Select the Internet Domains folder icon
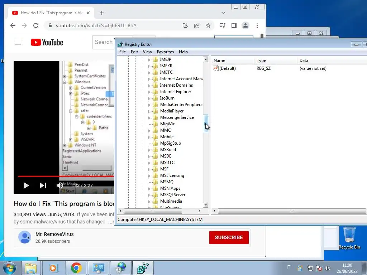Image resolution: width=367 pixels, height=275 pixels. 155,85
